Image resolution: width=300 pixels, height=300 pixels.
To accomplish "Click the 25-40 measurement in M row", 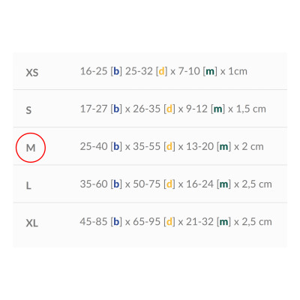I will click(94, 146).
